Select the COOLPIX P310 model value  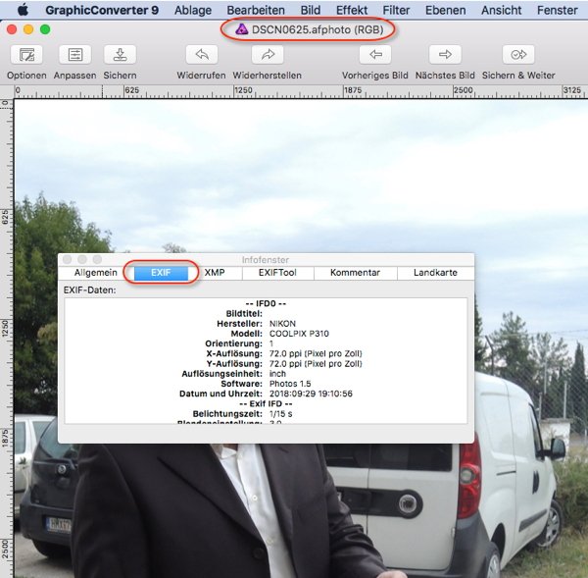pyautogui.click(x=299, y=334)
